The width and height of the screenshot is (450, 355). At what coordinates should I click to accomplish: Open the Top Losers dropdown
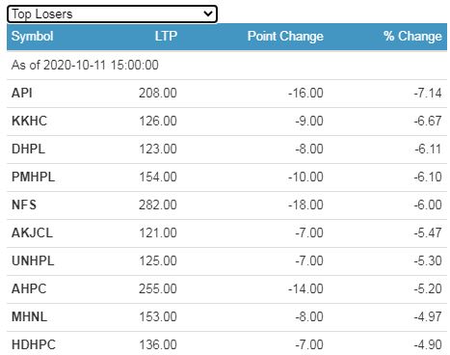point(112,14)
